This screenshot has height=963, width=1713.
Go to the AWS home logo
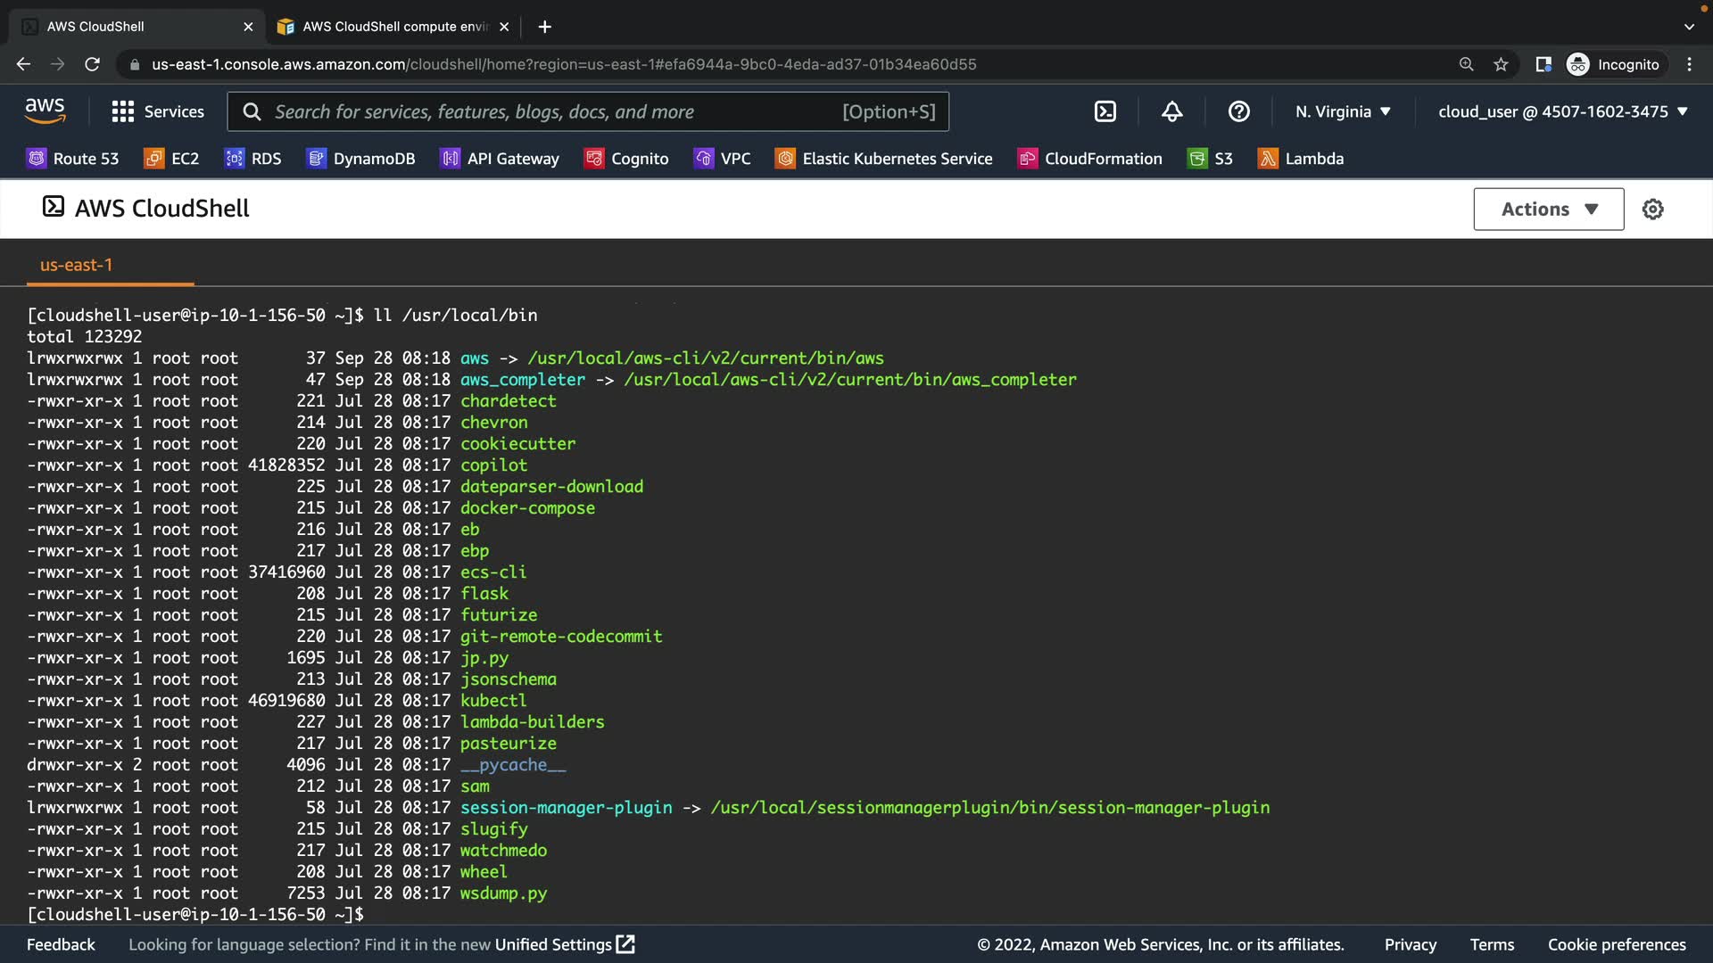point(45,111)
